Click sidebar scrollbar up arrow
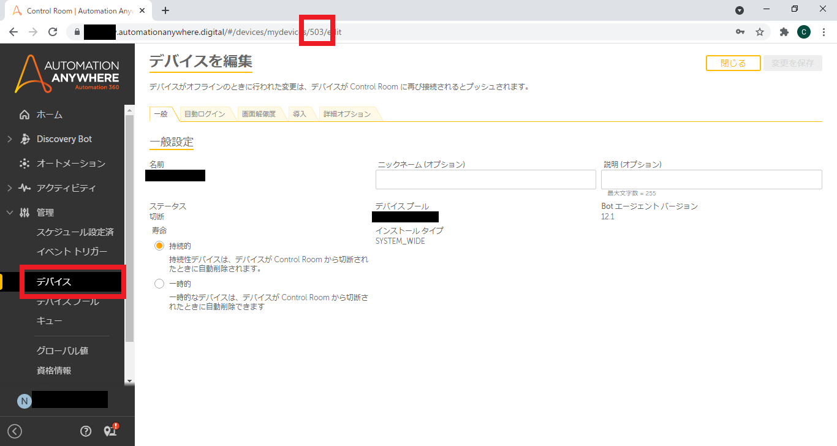837x446 pixels. (129, 109)
